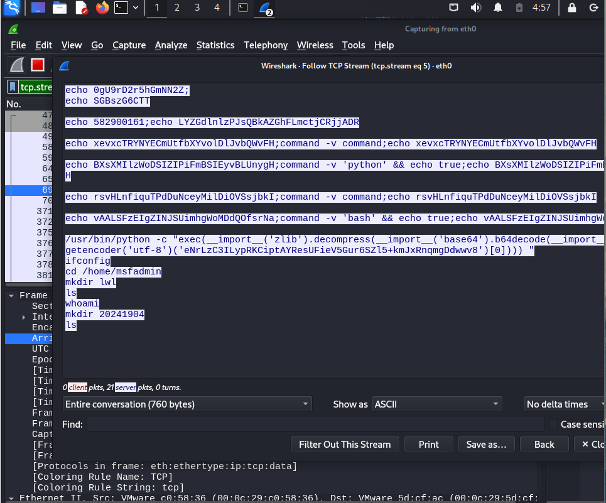Image resolution: width=606 pixels, height=503 pixels.
Task: Select packet row 371 in list
Action: click(x=29, y=211)
